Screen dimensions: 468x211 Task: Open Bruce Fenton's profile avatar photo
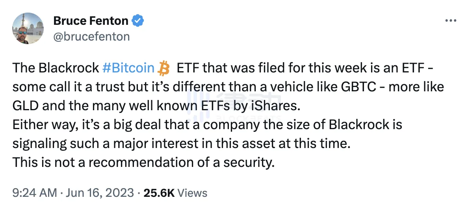click(x=28, y=28)
